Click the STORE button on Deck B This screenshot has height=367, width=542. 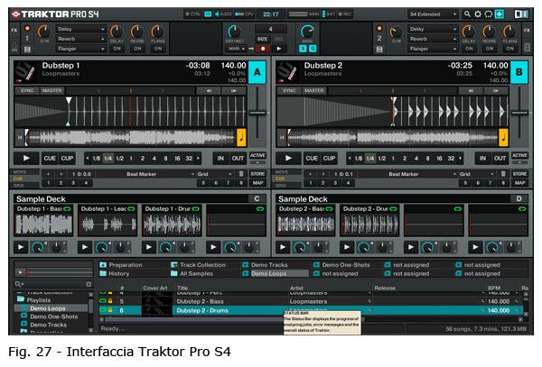pos(519,173)
